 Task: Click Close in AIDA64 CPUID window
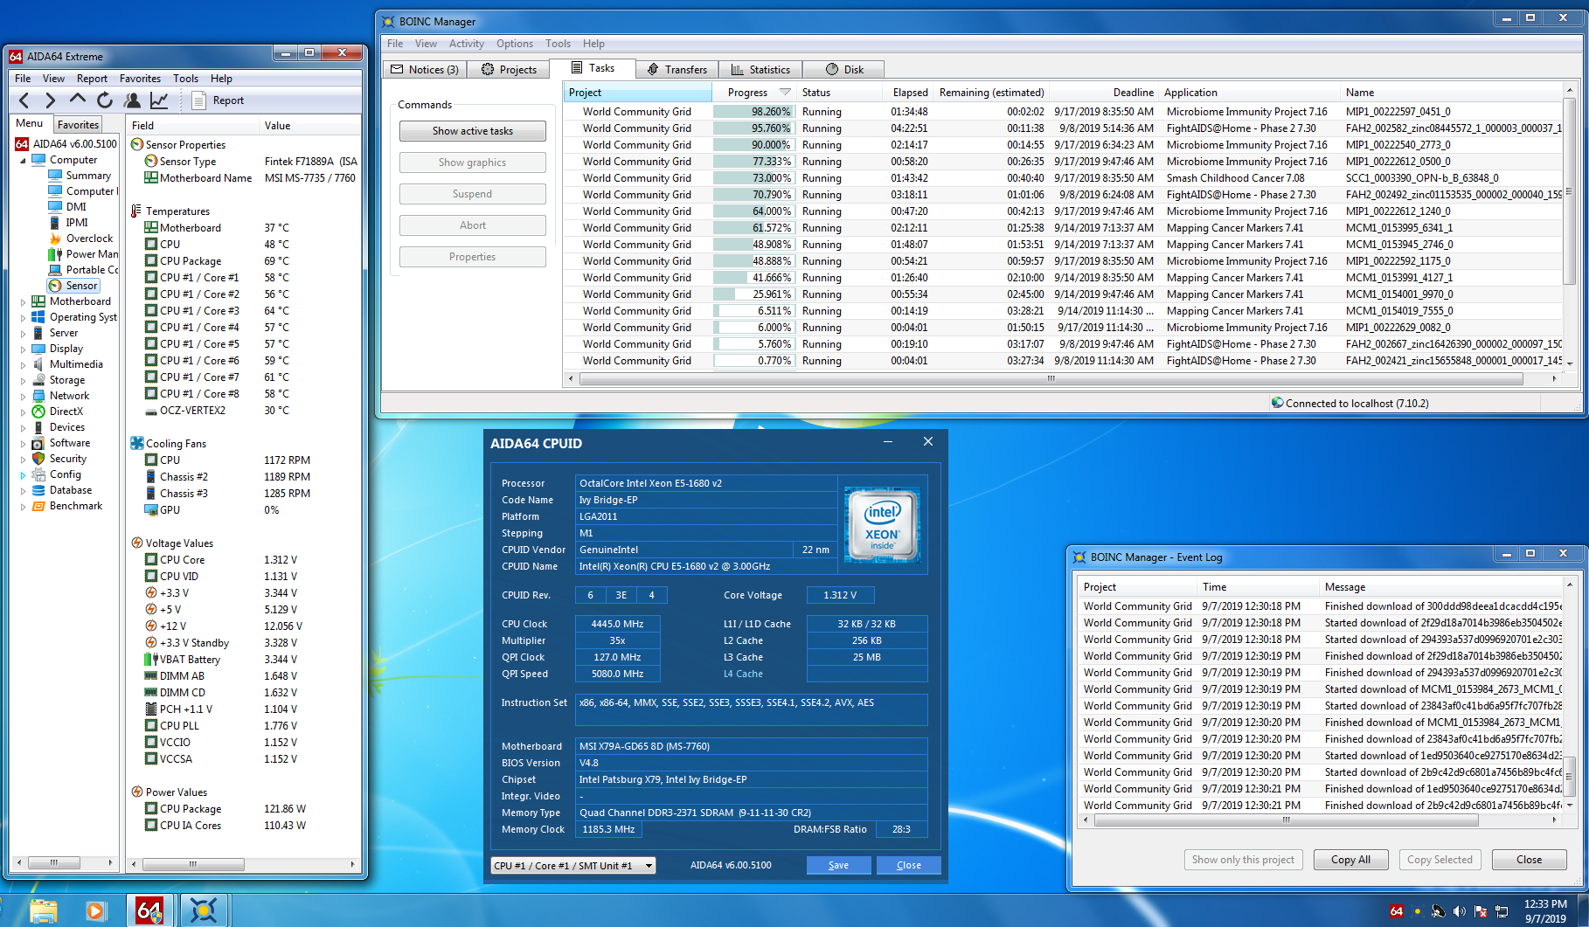point(908,866)
